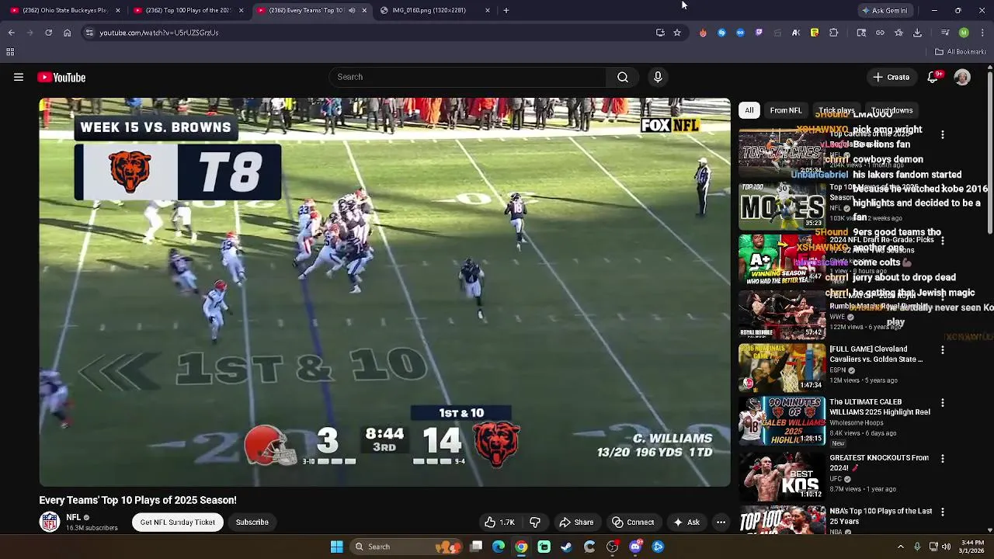994x559 pixels.
Task: Open the Top 100 Moves thumbnail
Action: pyautogui.click(x=782, y=206)
